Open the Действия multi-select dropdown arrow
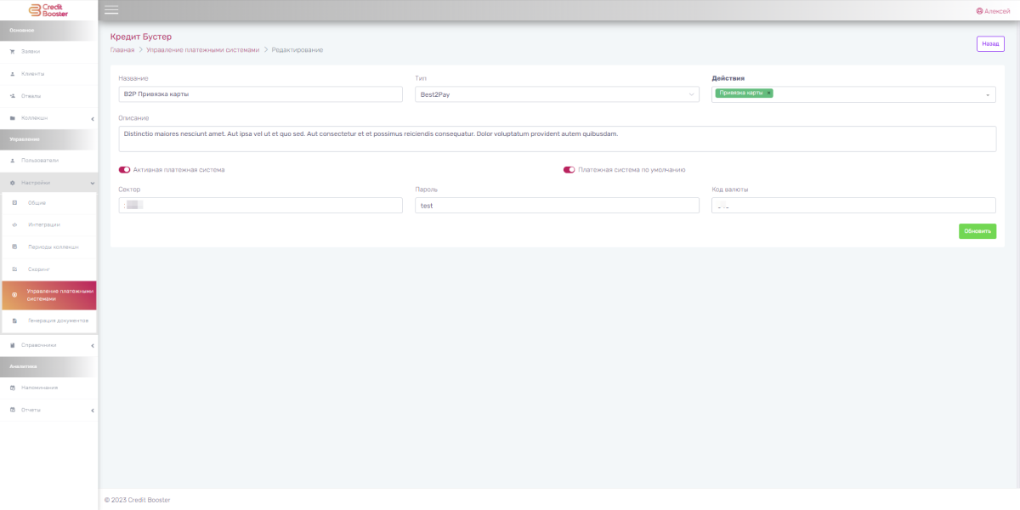This screenshot has width=1020, height=510. click(988, 95)
